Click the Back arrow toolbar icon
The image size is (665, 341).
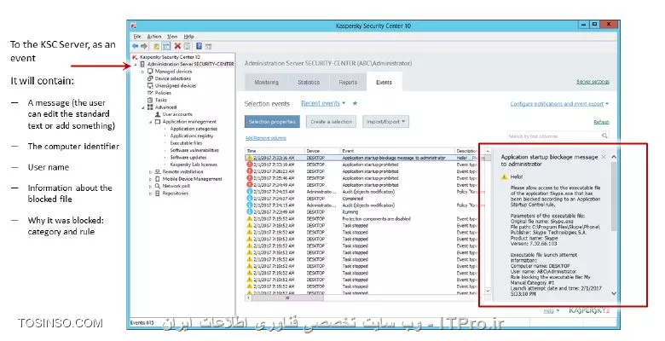pos(136,46)
